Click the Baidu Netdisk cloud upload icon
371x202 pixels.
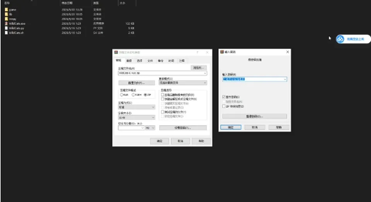click(340, 39)
